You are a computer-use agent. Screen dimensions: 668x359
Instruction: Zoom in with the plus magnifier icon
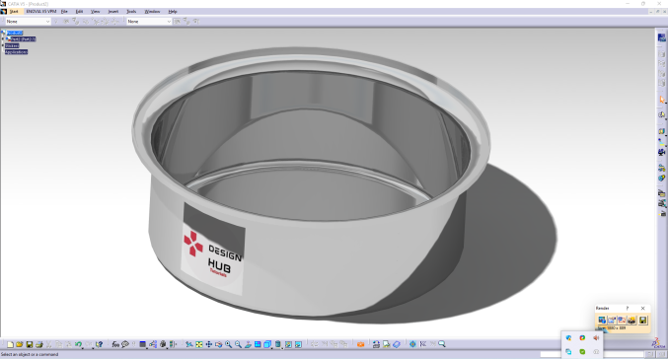tap(228, 344)
